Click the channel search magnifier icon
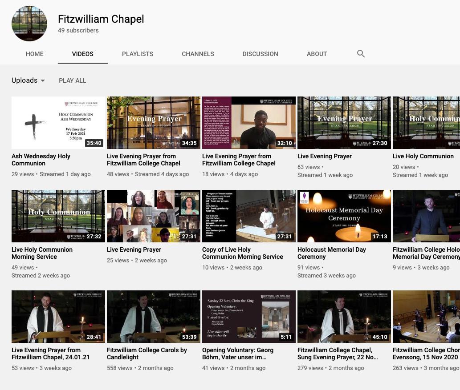 pyautogui.click(x=361, y=54)
